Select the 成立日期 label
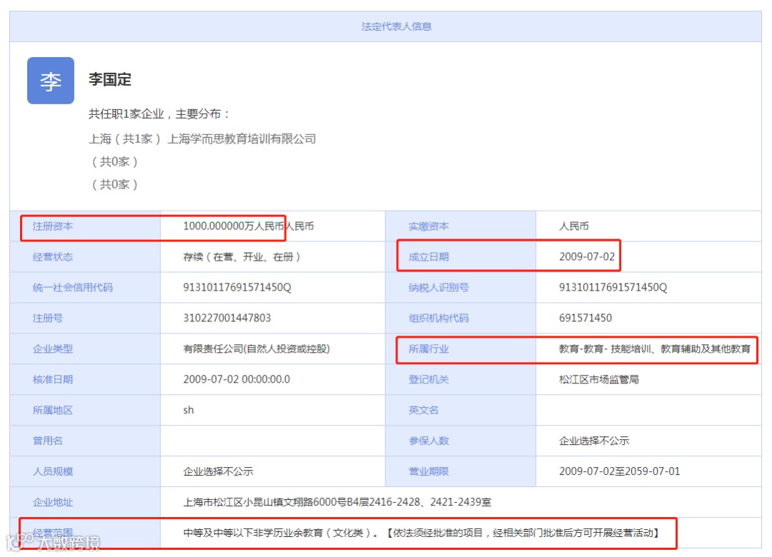The image size is (772, 557). point(428,257)
